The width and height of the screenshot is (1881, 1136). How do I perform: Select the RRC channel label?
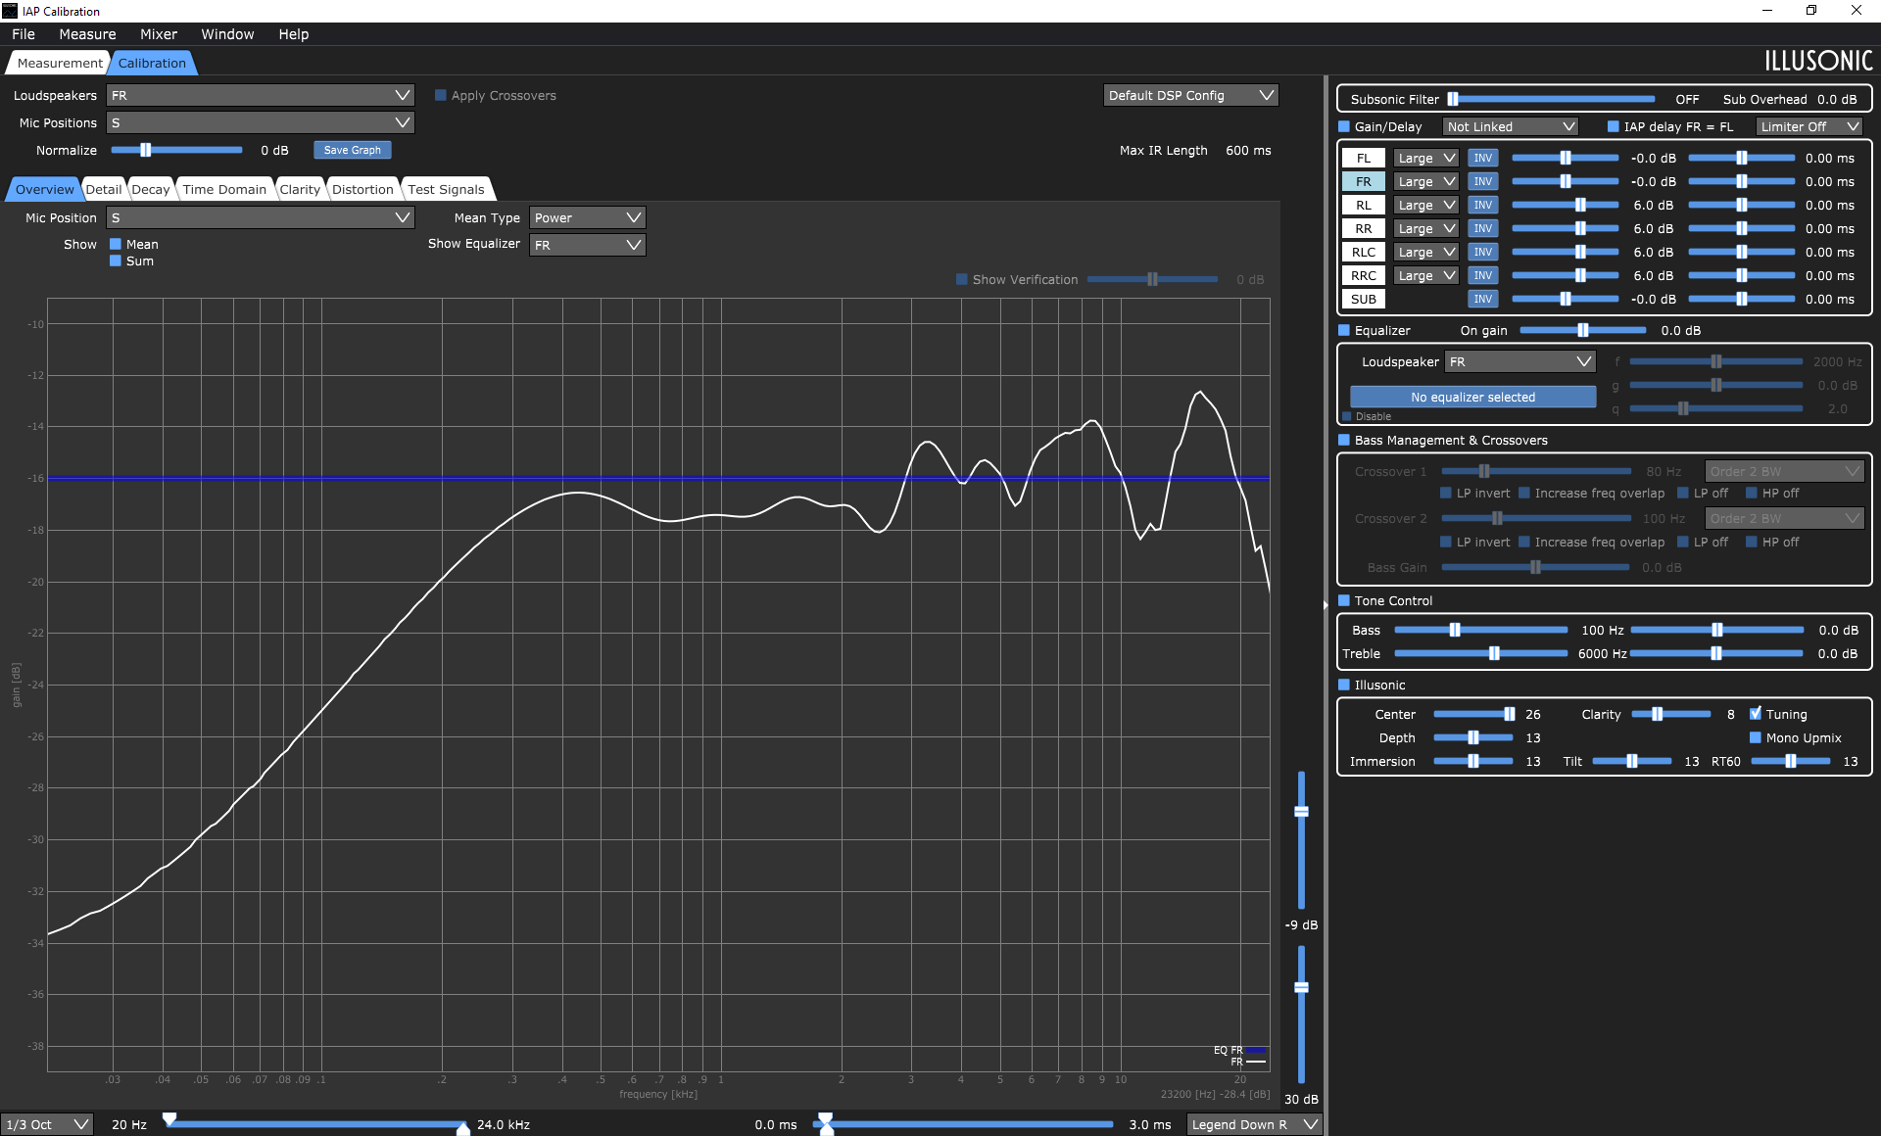[x=1363, y=275]
